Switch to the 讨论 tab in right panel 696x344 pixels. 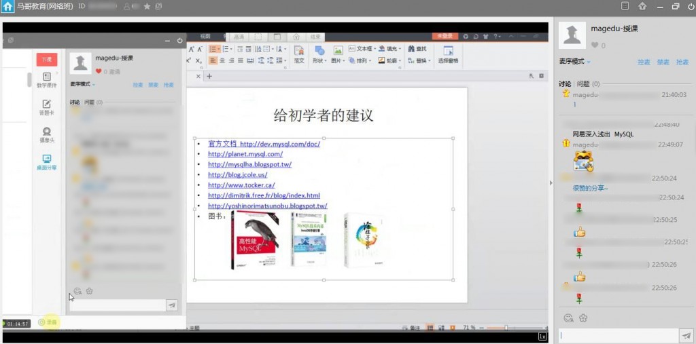pyautogui.click(x=565, y=84)
